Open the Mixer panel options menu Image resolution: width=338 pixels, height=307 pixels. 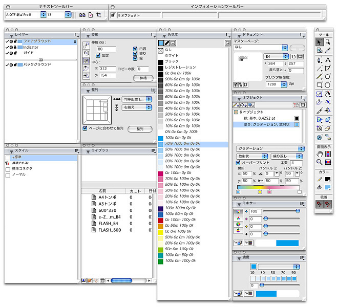click(302, 203)
